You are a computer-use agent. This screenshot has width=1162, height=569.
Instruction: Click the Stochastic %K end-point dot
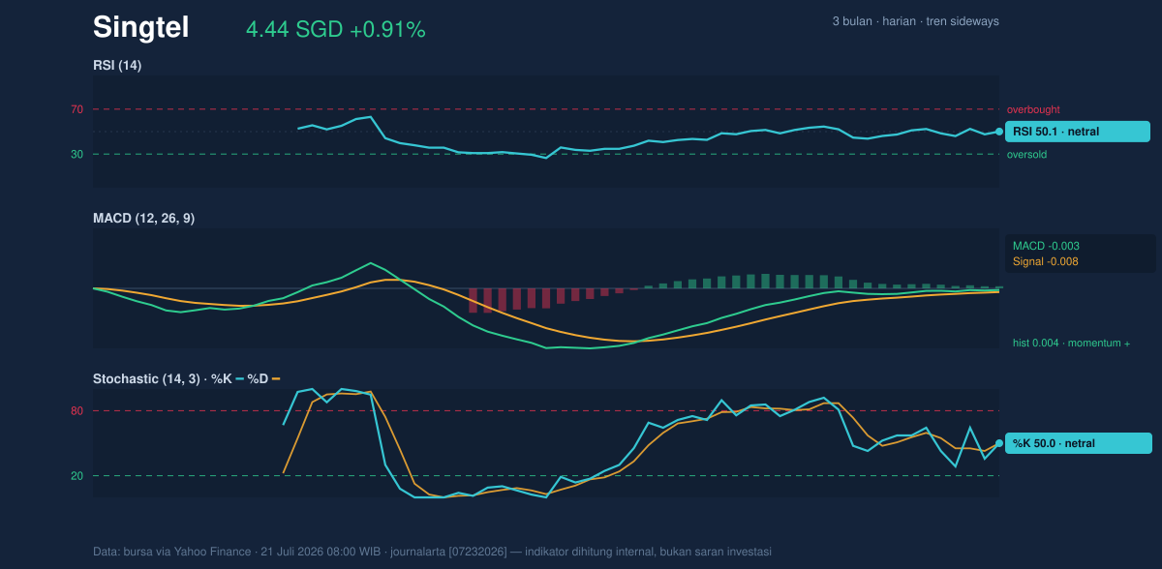(x=999, y=443)
